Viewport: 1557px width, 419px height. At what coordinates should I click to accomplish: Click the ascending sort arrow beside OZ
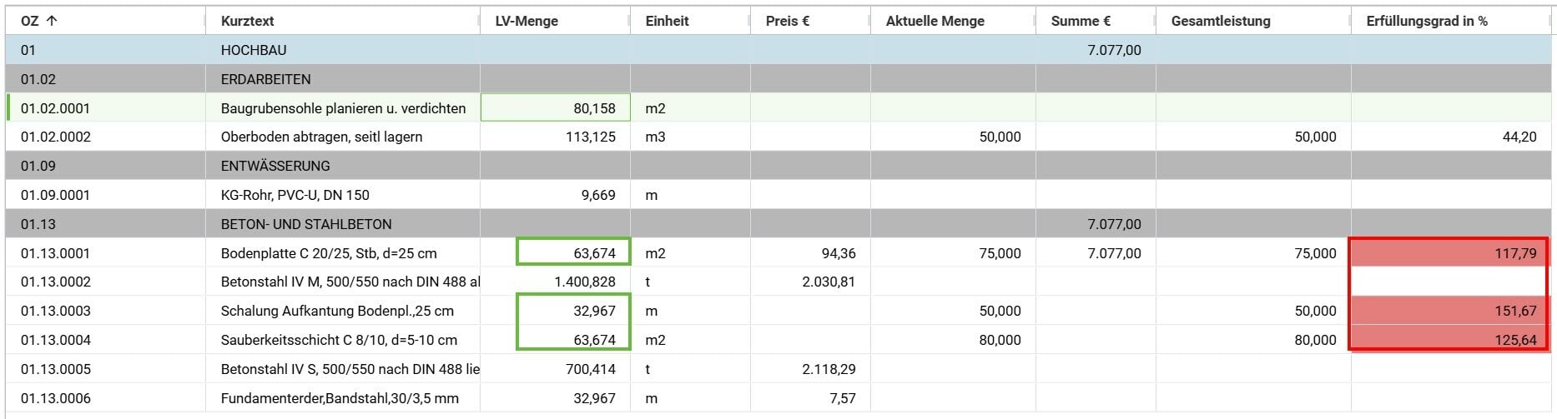pyautogui.click(x=52, y=21)
